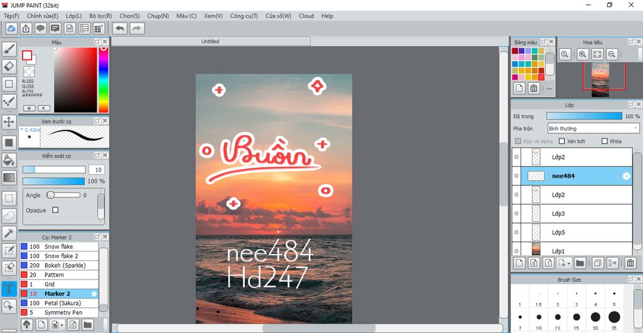Toggle visibility of the nee484 layer
This screenshot has height=333, width=643.
click(x=516, y=176)
